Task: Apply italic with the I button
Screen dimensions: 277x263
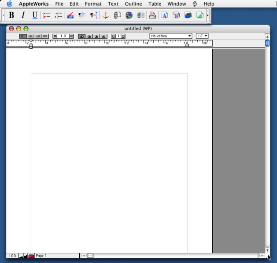Action: (23, 15)
